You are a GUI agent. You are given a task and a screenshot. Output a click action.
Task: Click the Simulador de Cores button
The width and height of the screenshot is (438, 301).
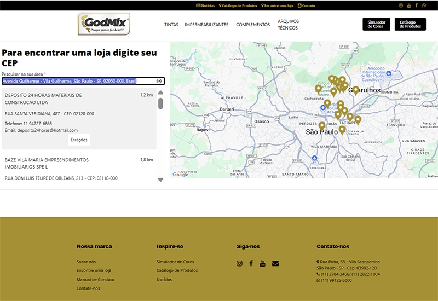(x=376, y=24)
